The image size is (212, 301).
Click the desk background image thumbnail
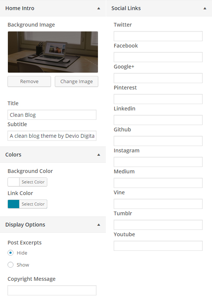click(53, 52)
